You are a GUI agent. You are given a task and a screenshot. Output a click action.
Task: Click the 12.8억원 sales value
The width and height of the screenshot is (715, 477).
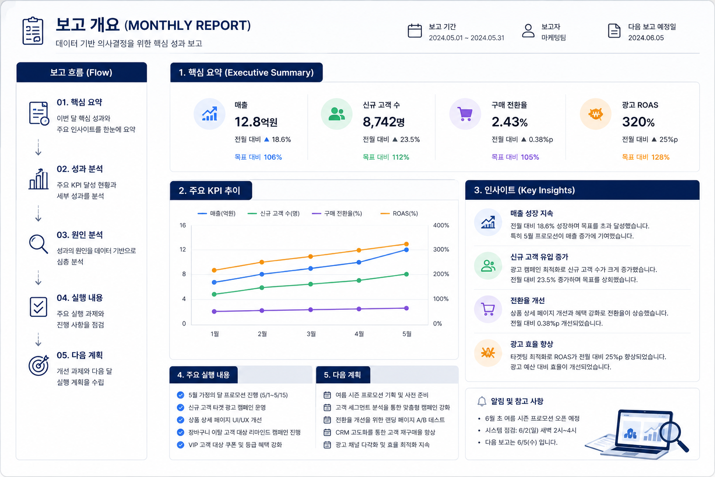tap(256, 122)
